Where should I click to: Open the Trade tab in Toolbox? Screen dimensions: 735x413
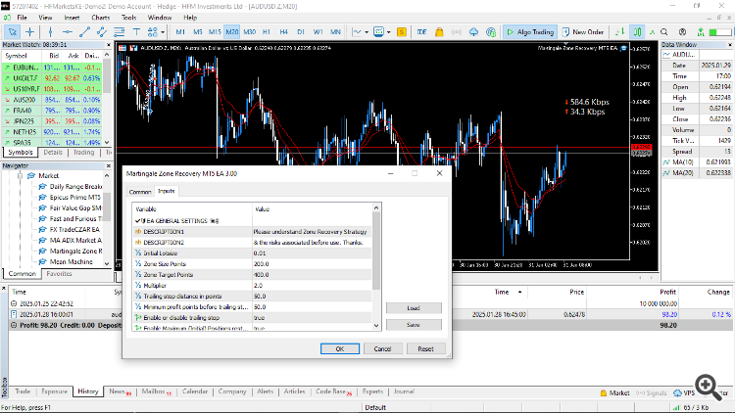click(23, 391)
